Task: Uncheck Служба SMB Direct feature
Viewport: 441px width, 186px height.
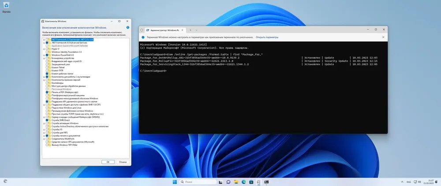Action: [x=47, y=120]
